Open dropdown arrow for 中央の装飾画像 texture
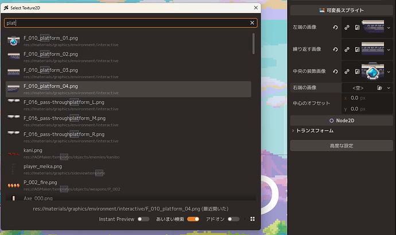396x235 pixels. [x=389, y=72]
